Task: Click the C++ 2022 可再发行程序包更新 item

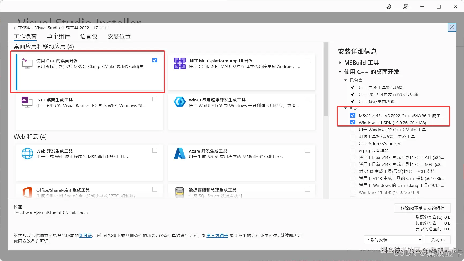Action: [x=388, y=94]
